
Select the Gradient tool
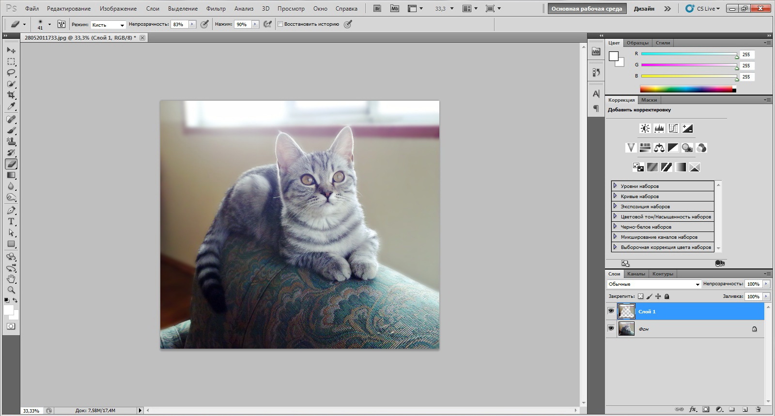[x=11, y=175]
